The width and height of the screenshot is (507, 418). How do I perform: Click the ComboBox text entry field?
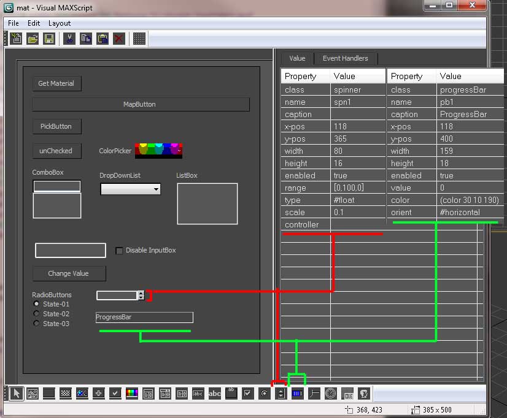click(57, 186)
